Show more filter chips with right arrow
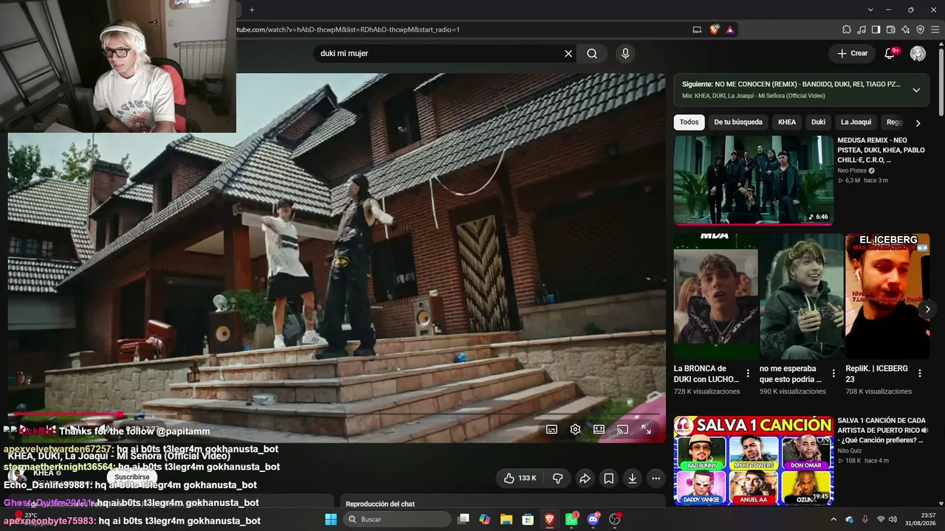The width and height of the screenshot is (945, 531). (918, 123)
